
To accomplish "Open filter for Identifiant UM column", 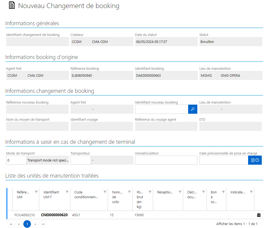I will click(x=67, y=192).
